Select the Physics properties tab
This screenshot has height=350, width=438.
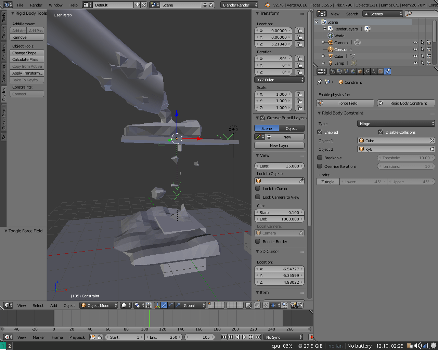(x=387, y=71)
